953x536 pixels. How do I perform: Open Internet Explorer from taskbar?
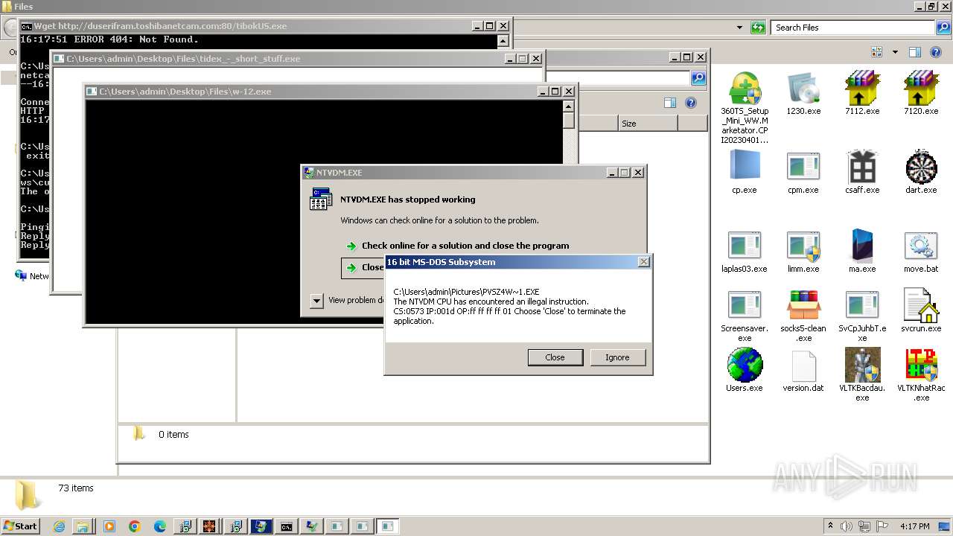point(59,526)
